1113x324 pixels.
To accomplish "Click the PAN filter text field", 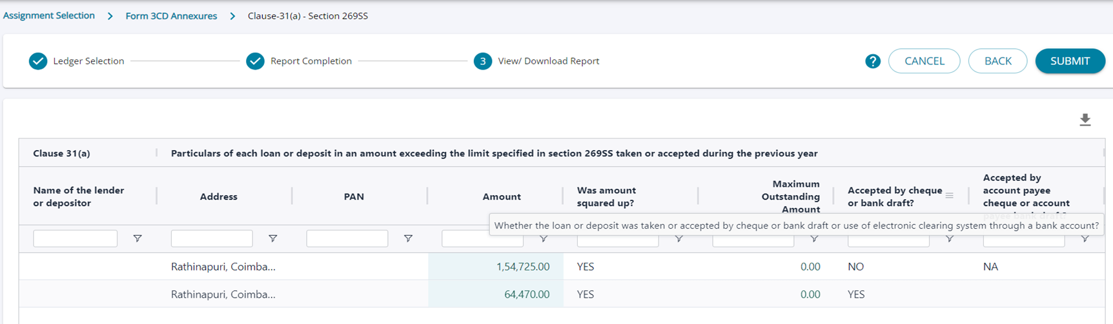I will click(x=347, y=238).
